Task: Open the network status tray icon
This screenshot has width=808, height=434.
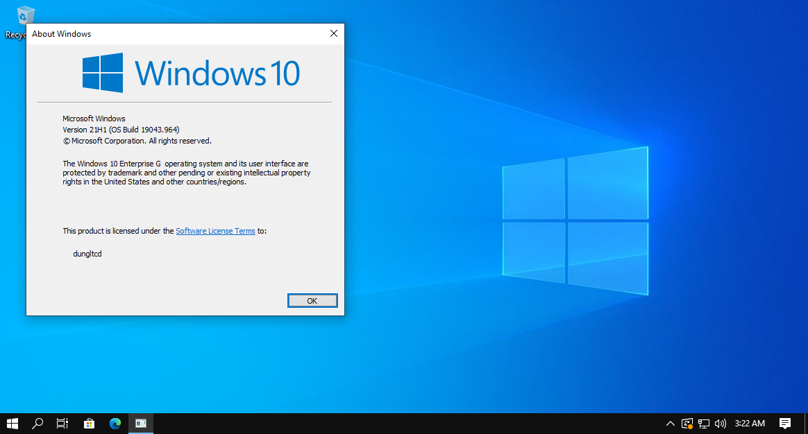Action: click(x=703, y=423)
